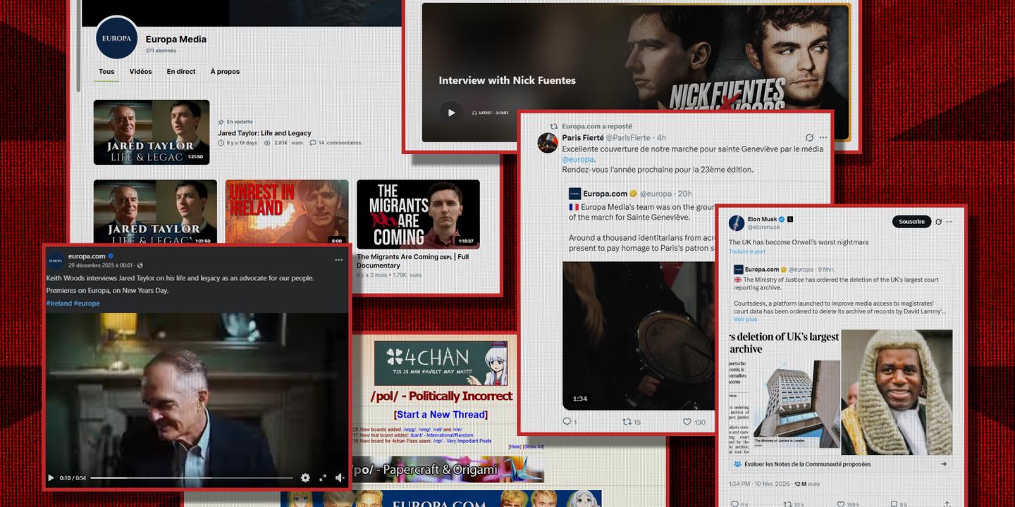This screenshot has height=507, width=1015.
Task: Open The Migrants Are Coming video thumbnail
Action: pyautogui.click(x=418, y=214)
